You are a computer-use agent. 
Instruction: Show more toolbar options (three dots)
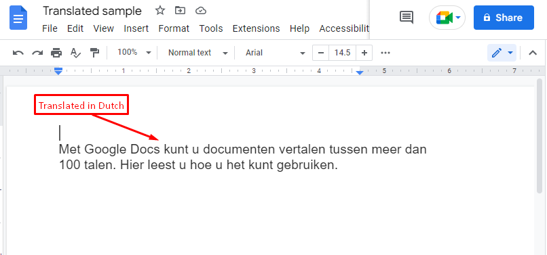click(x=385, y=53)
